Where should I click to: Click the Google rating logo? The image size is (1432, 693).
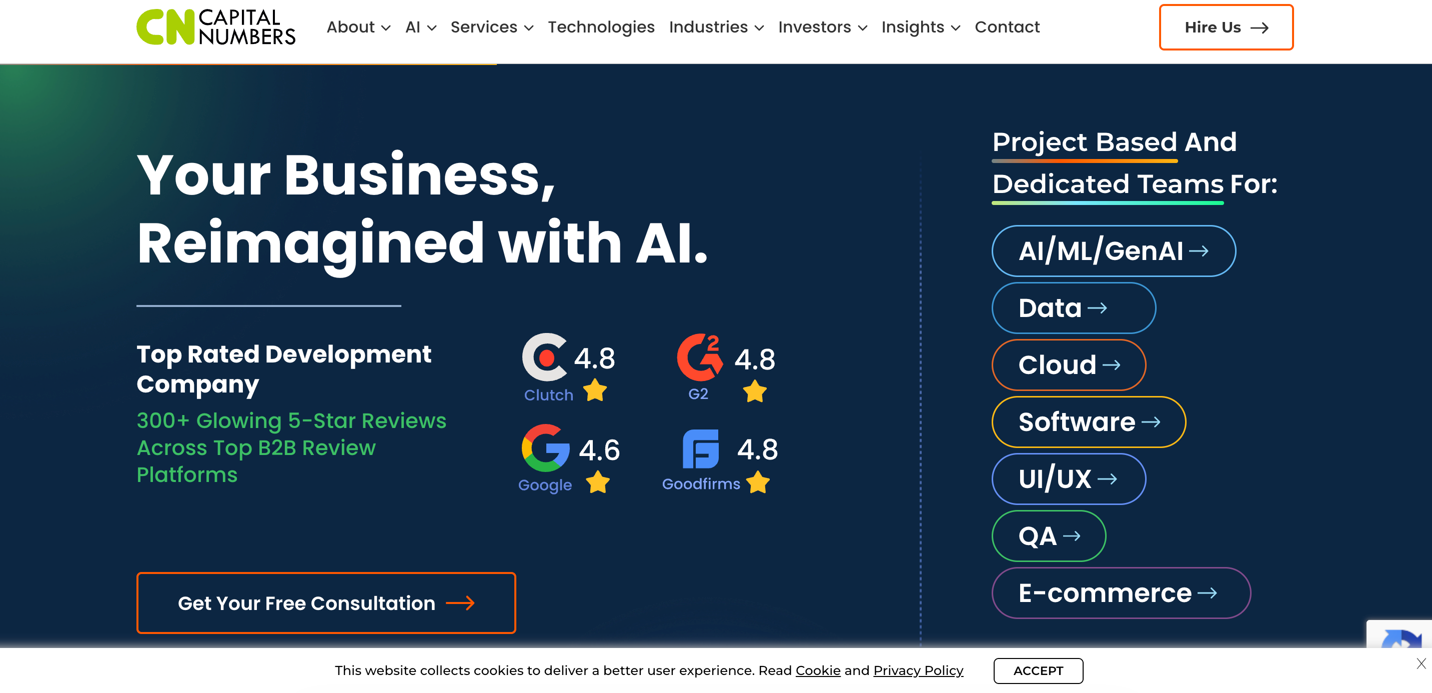pos(545,447)
